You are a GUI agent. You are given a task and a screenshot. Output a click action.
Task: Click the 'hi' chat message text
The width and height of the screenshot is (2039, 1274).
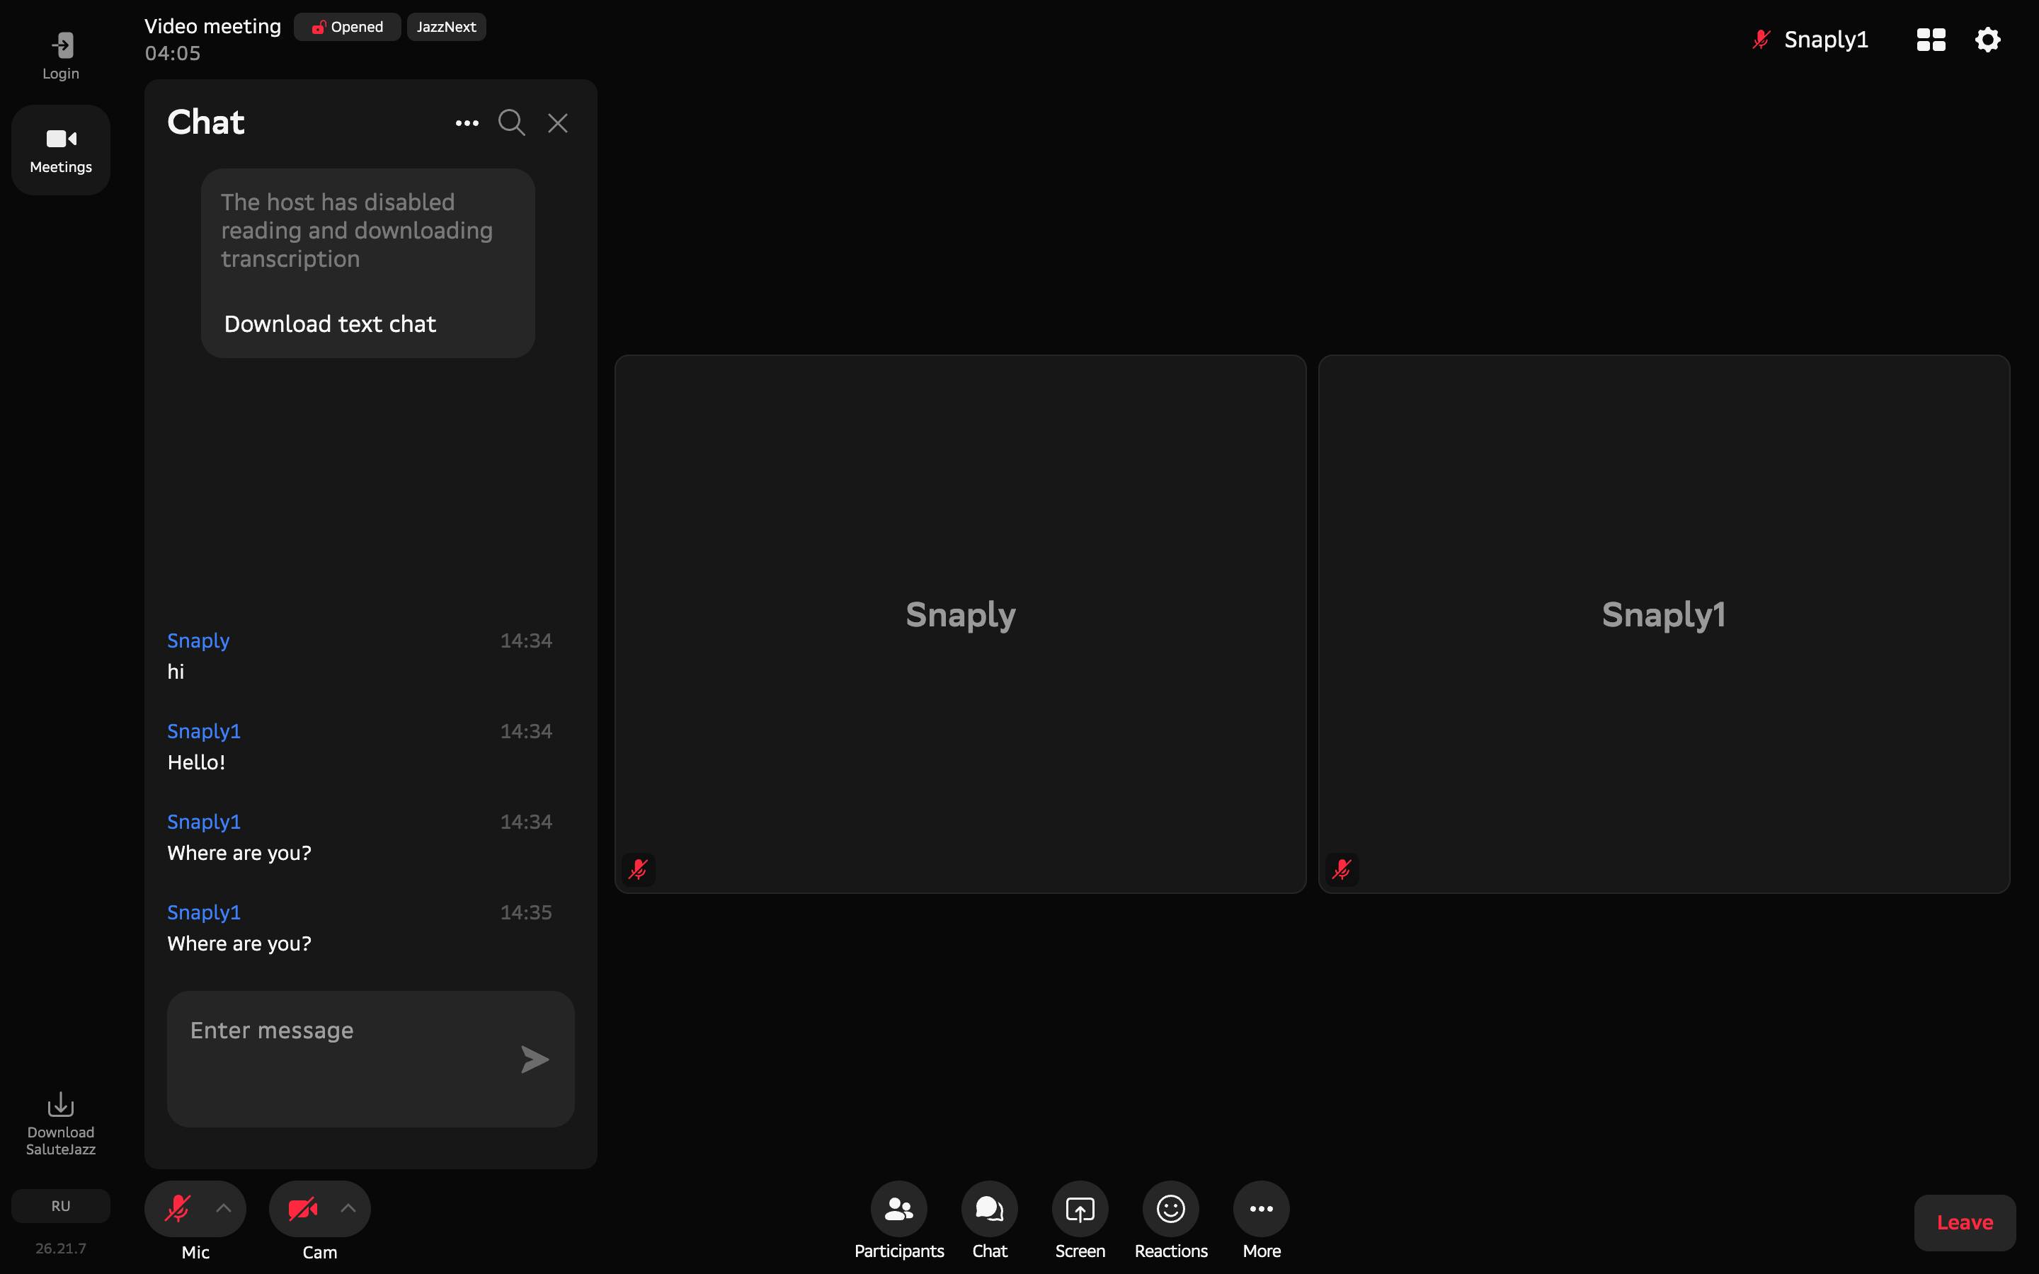click(x=176, y=672)
